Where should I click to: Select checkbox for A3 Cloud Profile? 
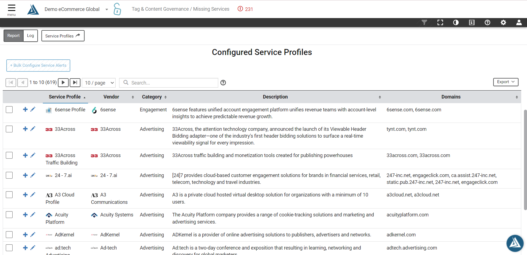coord(9,195)
